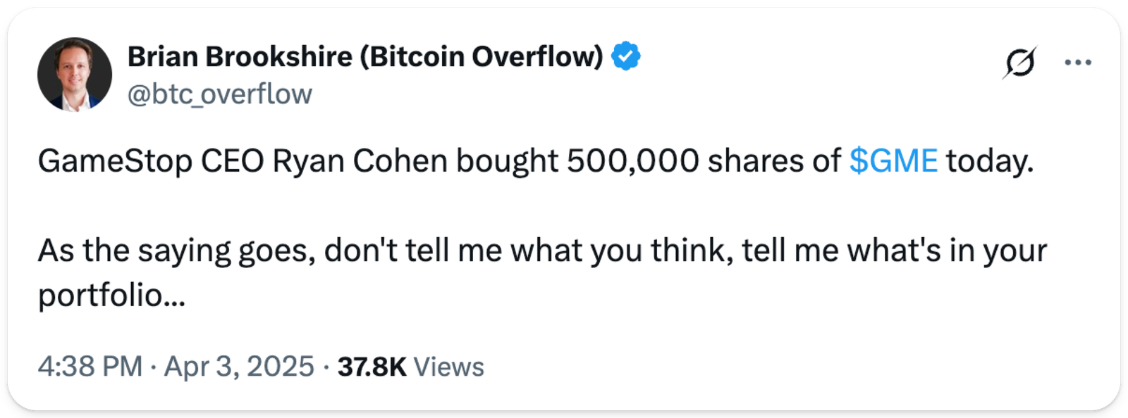The height and width of the screenshot is (418, 1128).
Task: Click the word "bought" in the post
Action: 507,161
